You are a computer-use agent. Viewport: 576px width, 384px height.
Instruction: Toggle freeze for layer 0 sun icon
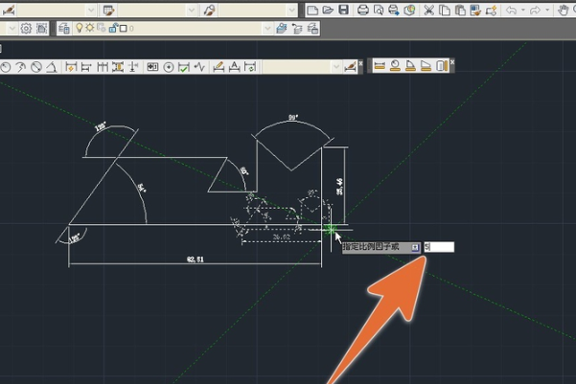(90, 28)
